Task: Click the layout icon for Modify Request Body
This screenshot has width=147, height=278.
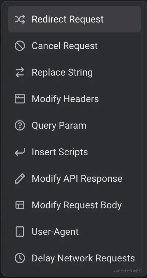Action: click(20, 205)
